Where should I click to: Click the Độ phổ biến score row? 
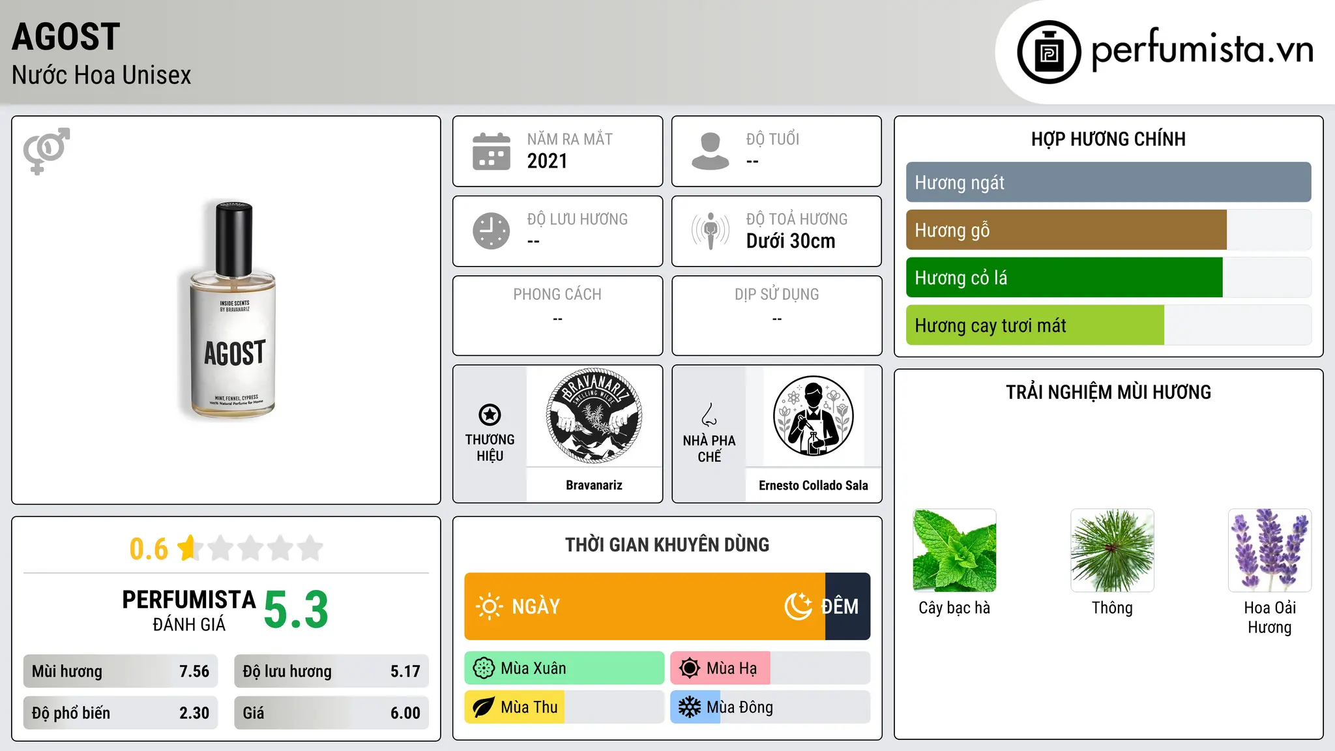(121, 713)
